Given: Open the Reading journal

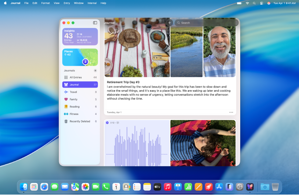Looking at the screenshot, I should (80, 107).
